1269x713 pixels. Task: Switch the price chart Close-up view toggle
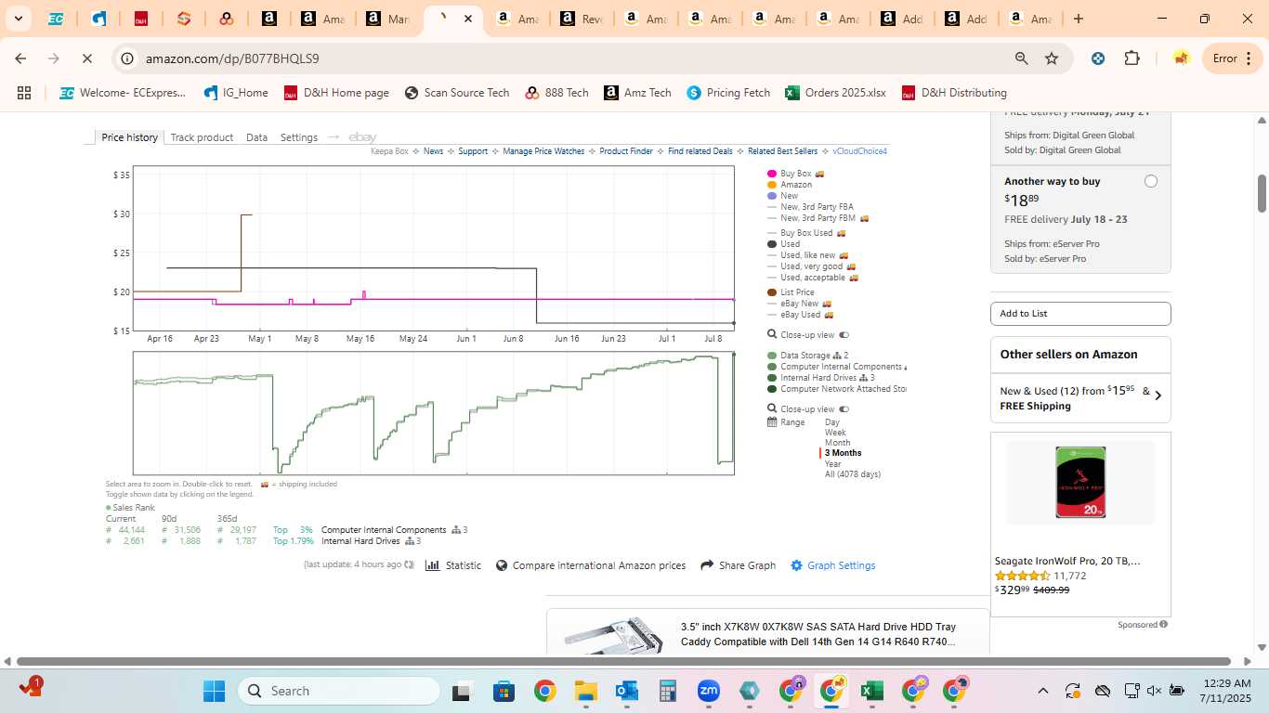click(844, 335)
